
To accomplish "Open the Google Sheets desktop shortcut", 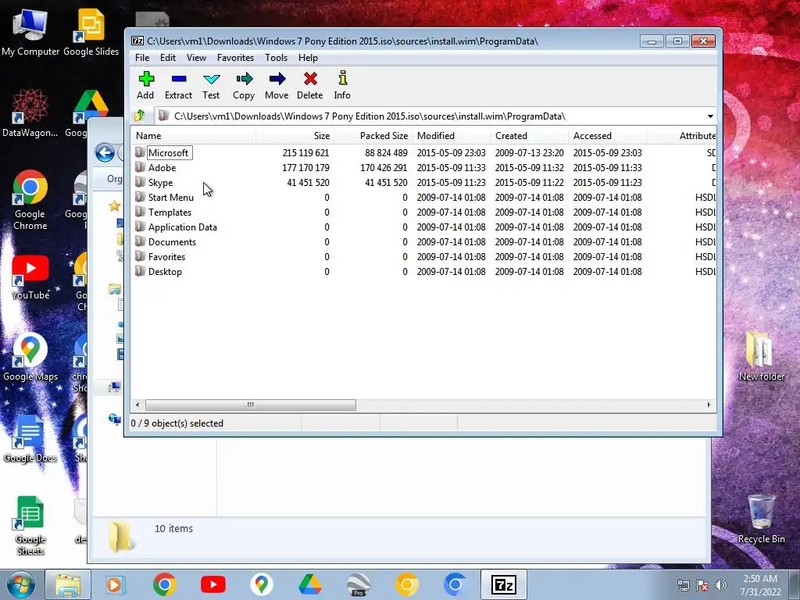I will [30, 526].
